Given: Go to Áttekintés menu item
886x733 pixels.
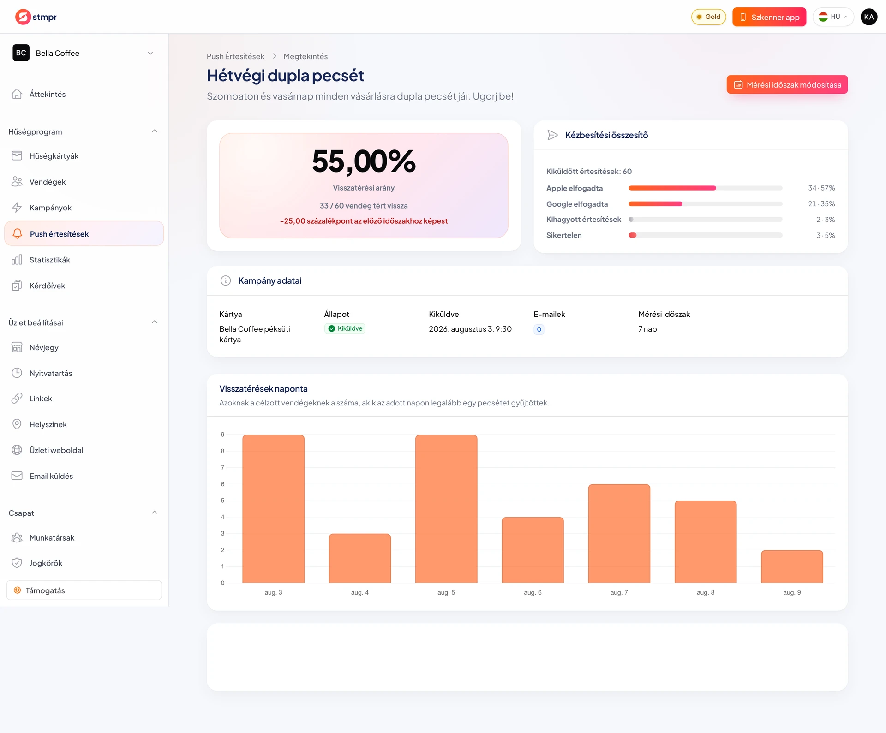Looking at the screenshot, I should (x=84, y=94).
